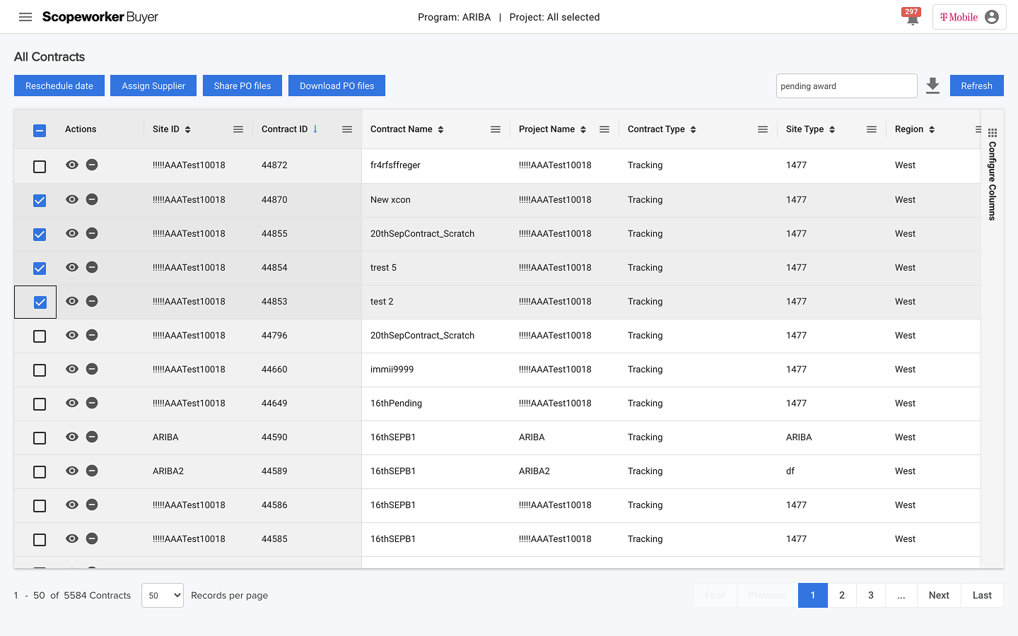
Task: Open Contract ID column filter menu
Action: pos(347,129)
